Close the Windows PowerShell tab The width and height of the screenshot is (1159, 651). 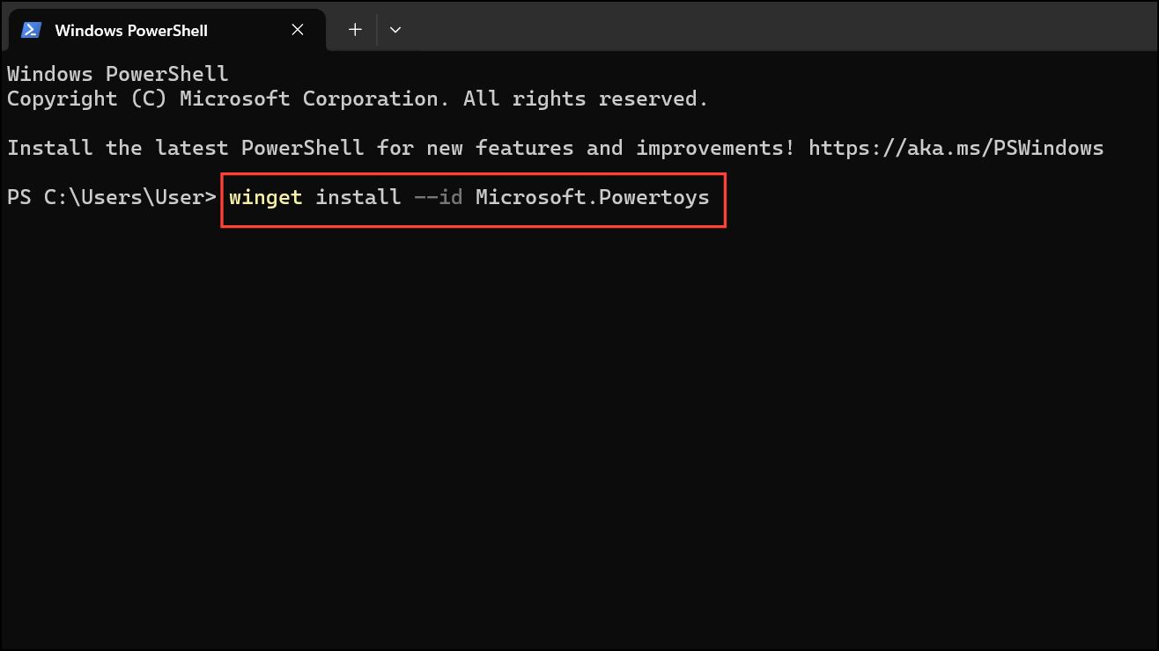click(298, 30)
